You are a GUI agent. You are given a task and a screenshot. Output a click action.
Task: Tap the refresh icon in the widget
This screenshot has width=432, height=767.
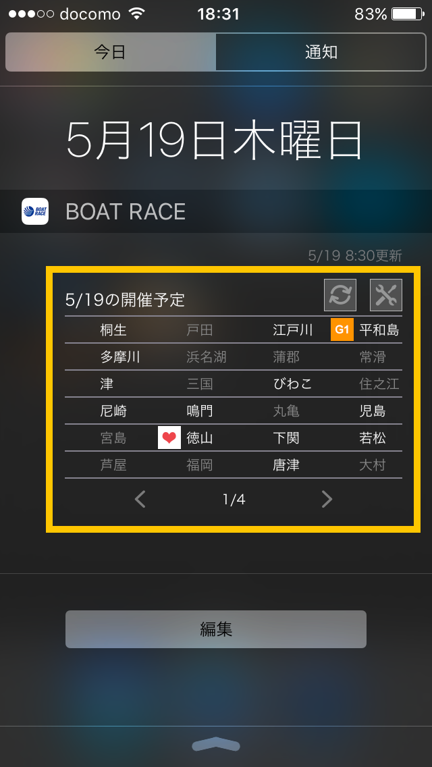(x=340, y=295)
